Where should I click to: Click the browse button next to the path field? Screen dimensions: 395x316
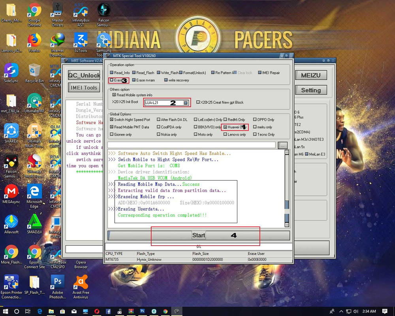pos(282,145)
